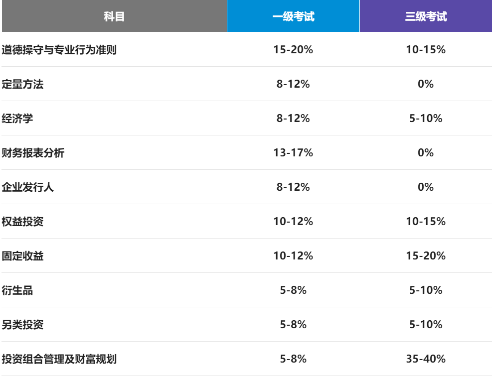Select the 三级考试 header tab

[x=426, y=16]
